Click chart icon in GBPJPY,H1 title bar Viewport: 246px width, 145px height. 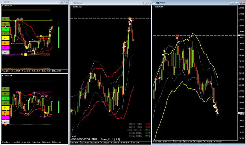pyautogui.click(x=2, y=2)
